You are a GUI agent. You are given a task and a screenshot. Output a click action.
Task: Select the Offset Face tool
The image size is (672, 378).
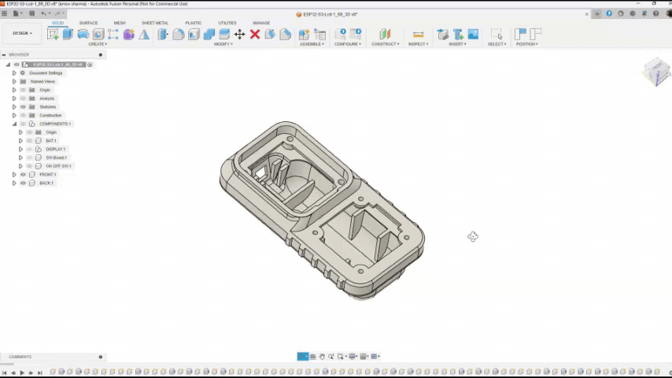(x=224, y=35)
